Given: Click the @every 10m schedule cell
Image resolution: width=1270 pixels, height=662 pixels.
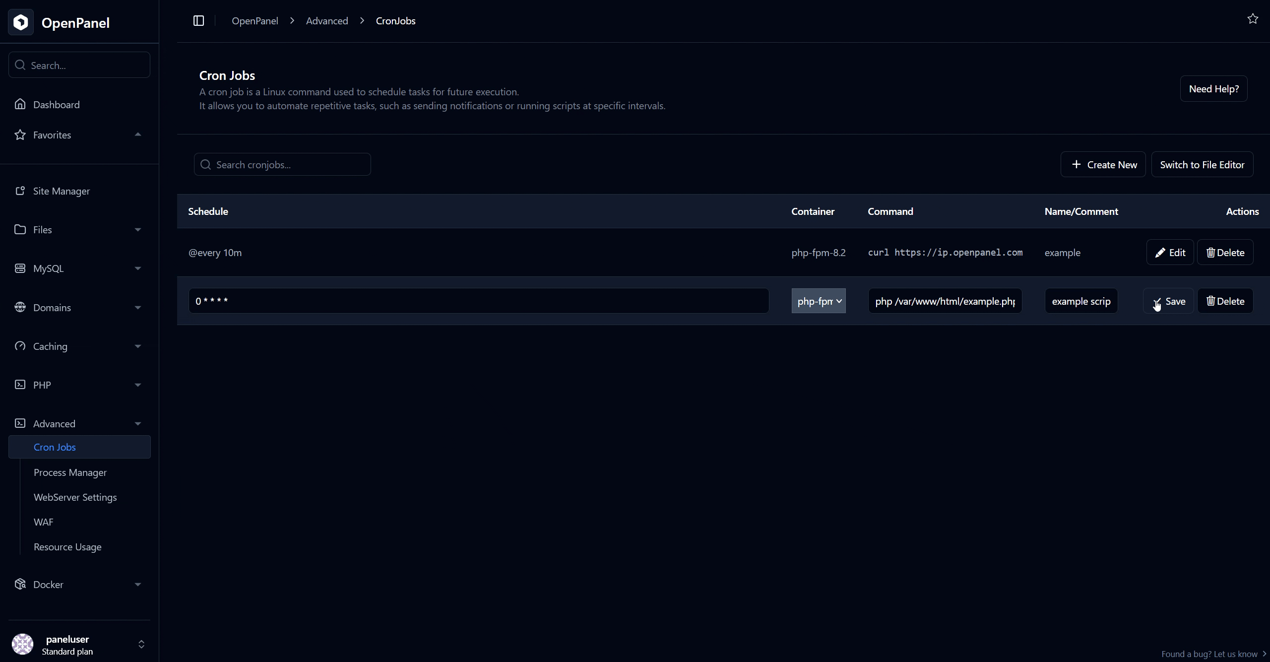Looking at the screenshot, I should [215, 253].
